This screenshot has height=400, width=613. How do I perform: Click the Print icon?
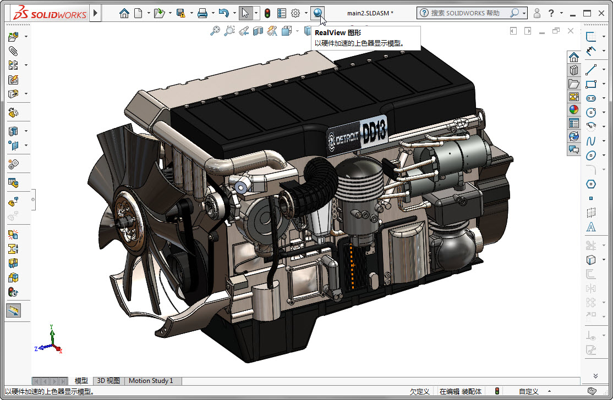pos(202,13)
